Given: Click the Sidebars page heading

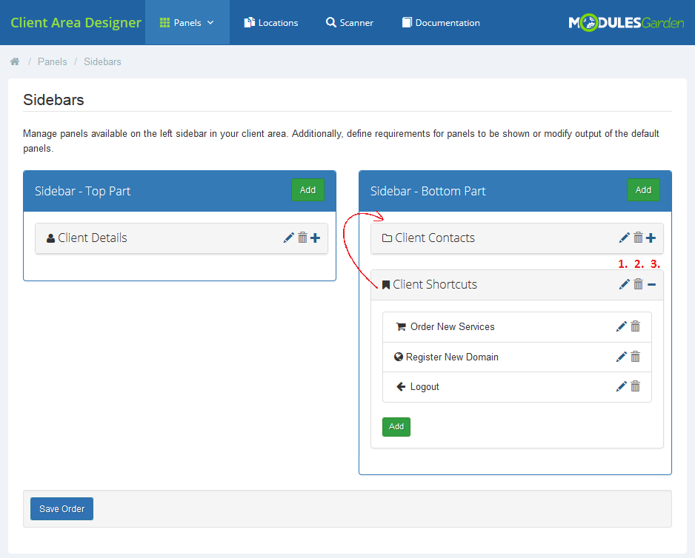Looking at the screenshot, I should (53, 100).
